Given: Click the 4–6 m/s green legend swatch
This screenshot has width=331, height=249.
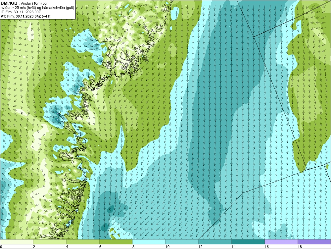Looking at the screenshot, I should tap(83, 242).
